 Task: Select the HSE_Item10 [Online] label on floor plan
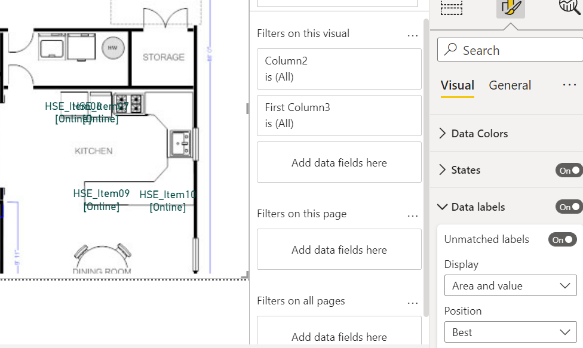pos(168,201)
